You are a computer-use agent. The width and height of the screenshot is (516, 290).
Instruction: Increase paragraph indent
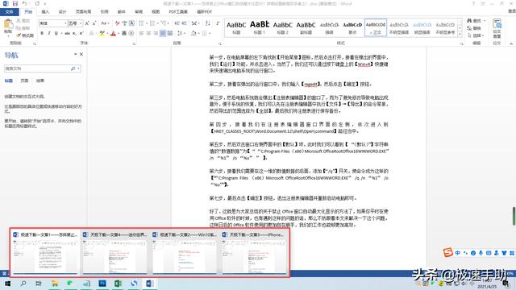click(x=185, y=23)
